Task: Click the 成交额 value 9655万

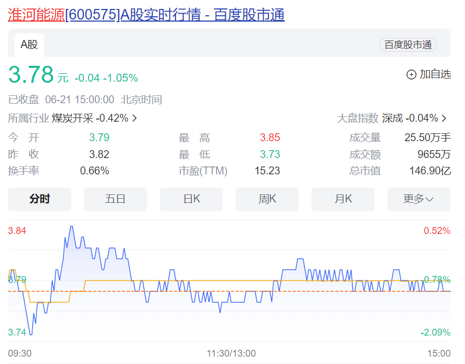Action: 434,154
